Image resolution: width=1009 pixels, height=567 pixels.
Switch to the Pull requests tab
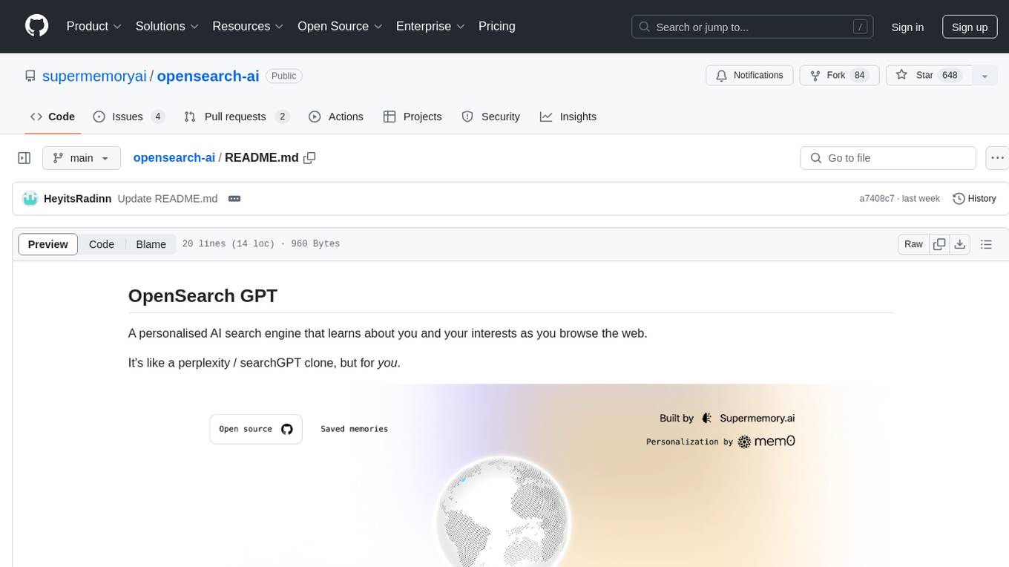236,117
